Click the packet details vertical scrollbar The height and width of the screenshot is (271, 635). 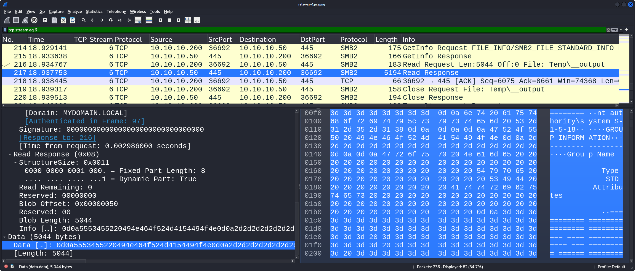click(x=297, y=184)
